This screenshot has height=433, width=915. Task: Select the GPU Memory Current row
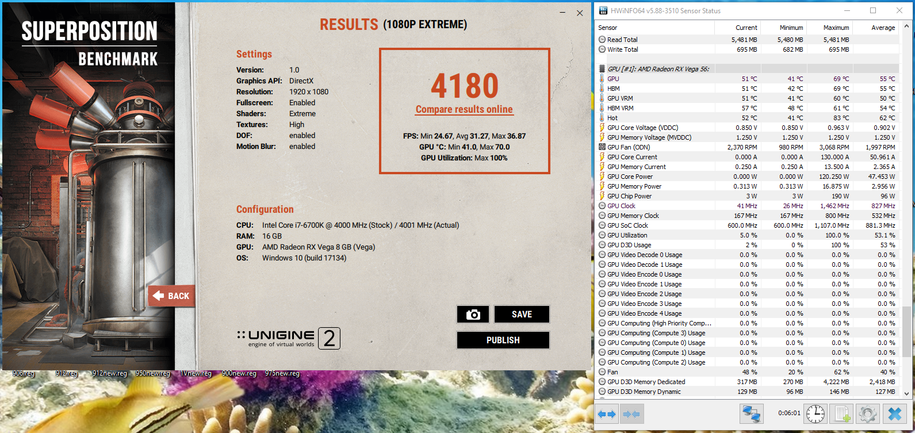point(747,167)
